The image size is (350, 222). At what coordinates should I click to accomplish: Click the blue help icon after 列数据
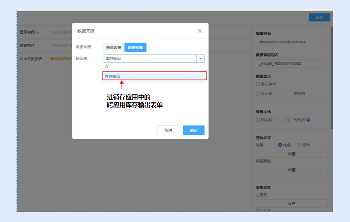[x=308, y=120]
